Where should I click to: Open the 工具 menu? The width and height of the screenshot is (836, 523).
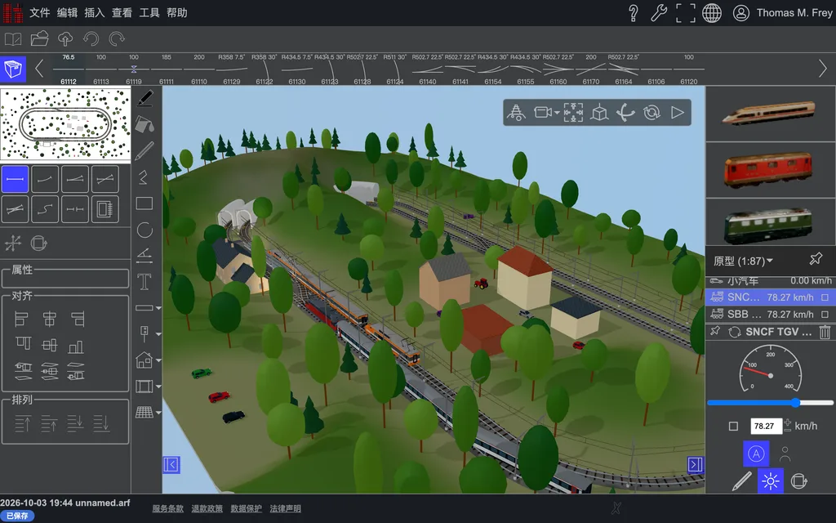149,13
